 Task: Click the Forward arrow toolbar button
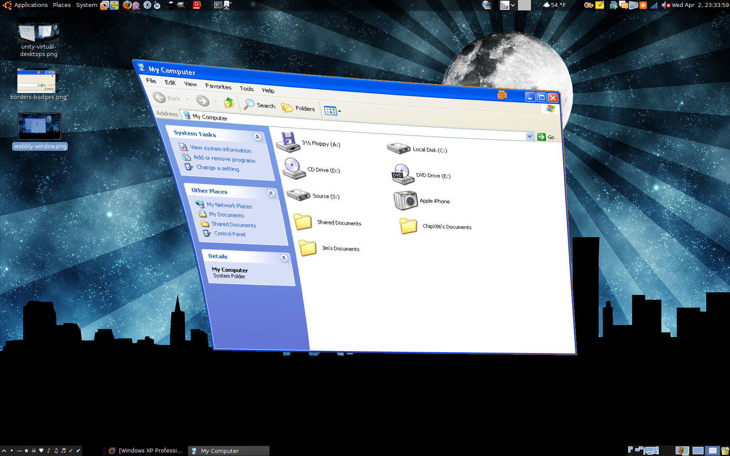pos(202,101)
